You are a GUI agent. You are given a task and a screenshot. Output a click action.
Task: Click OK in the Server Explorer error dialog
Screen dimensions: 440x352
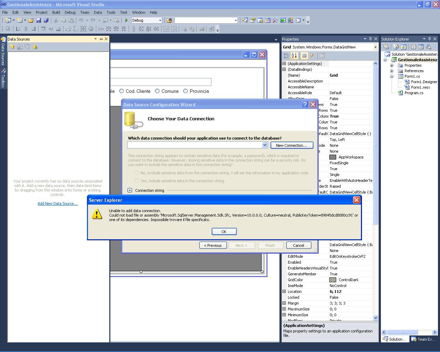click(224, 232)
